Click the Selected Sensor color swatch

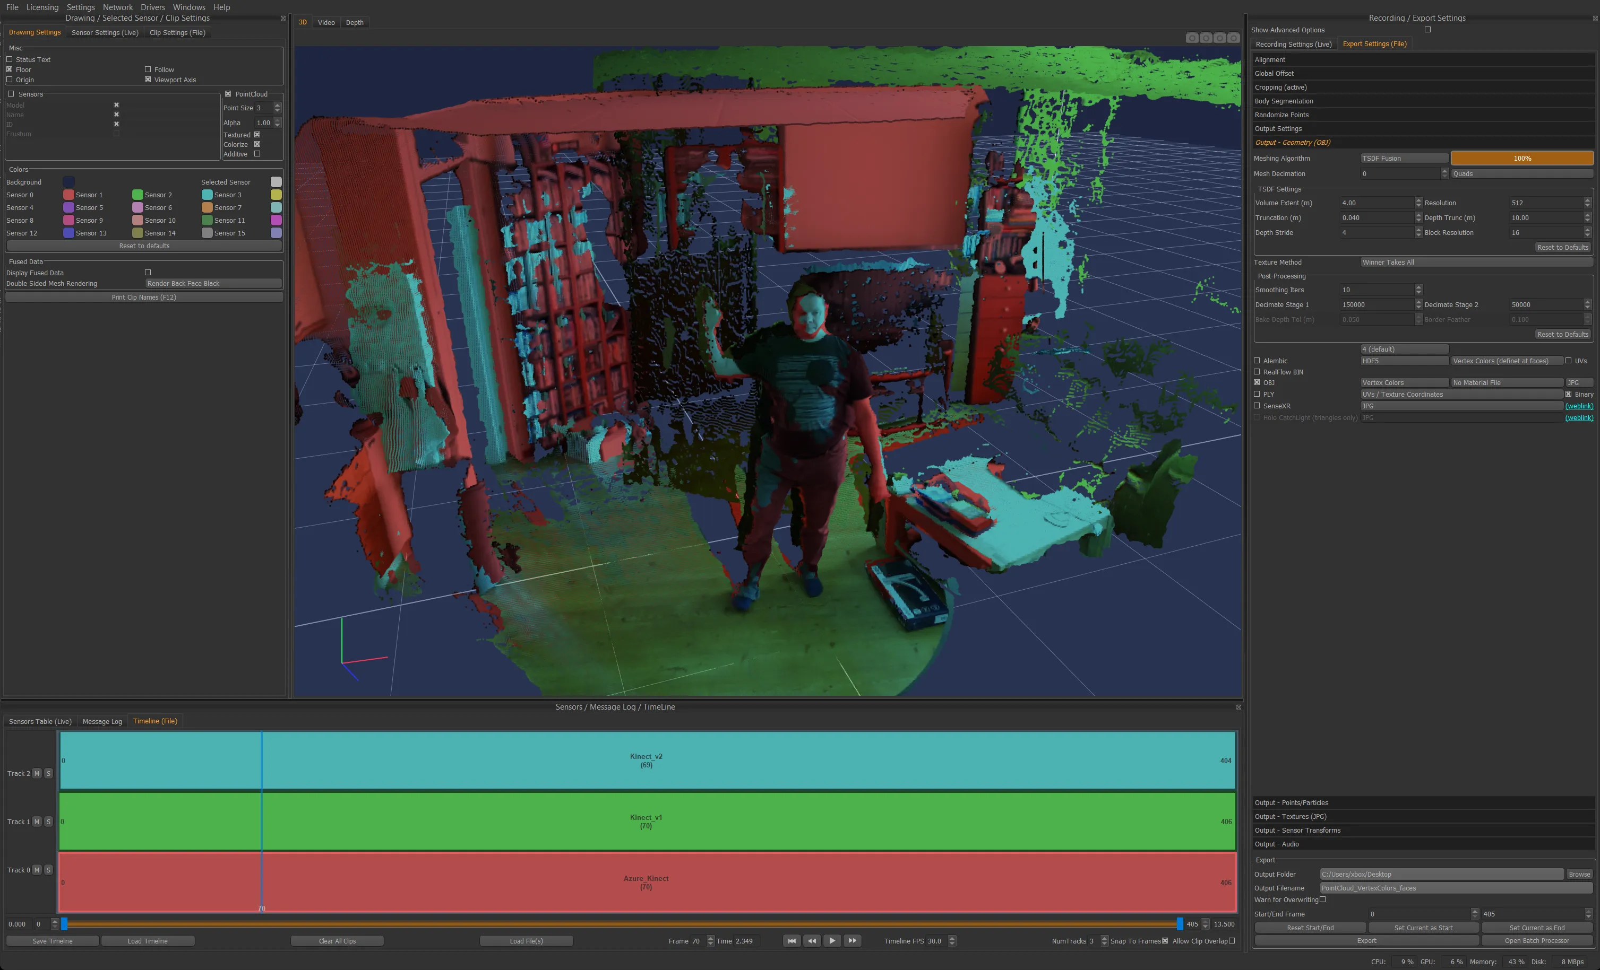coord(276,182)
